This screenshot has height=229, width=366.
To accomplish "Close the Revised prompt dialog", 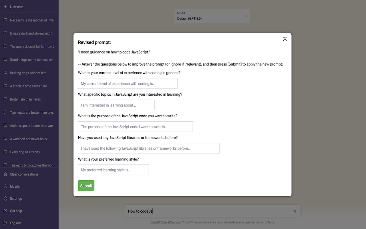I will (285, 38).
